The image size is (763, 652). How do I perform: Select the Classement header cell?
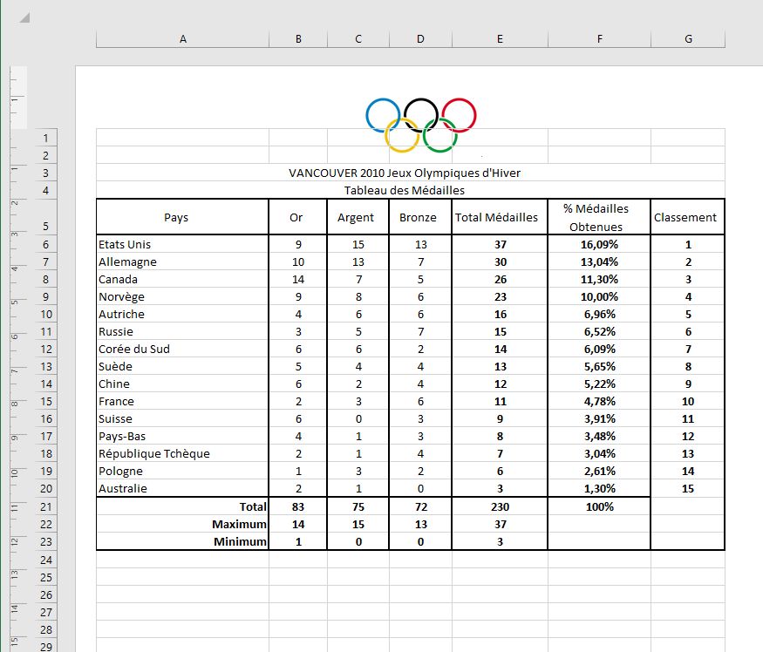point(685,217)
